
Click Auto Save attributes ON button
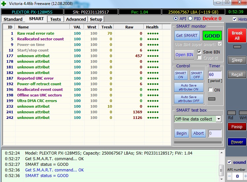click(189, 88)
